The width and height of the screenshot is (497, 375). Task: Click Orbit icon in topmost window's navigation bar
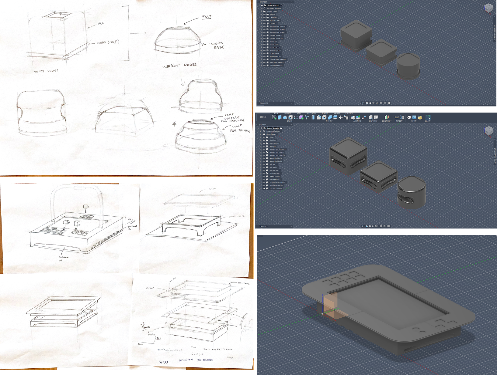coord(363,103)
